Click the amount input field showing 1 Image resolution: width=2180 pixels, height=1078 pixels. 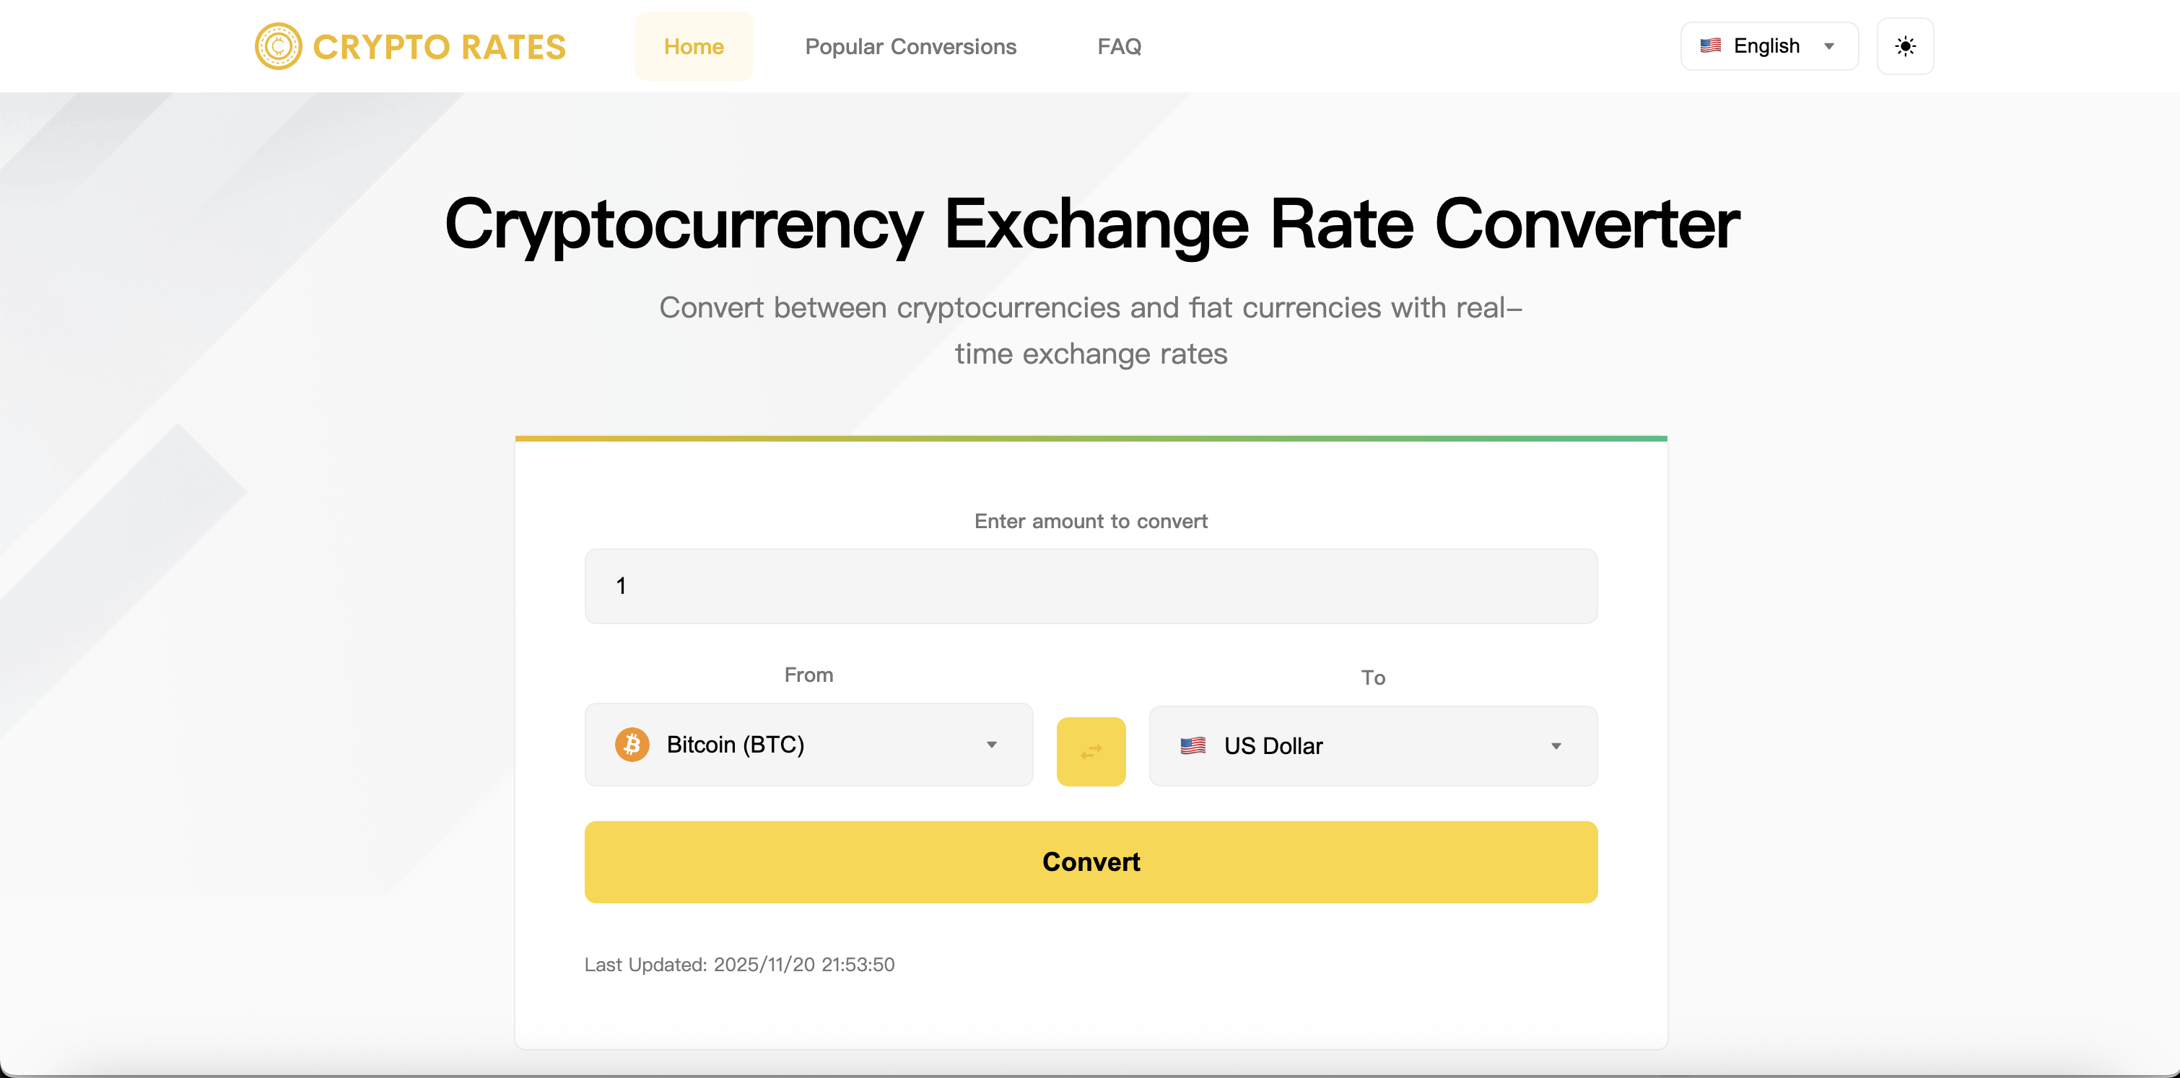click(1091, 585)
